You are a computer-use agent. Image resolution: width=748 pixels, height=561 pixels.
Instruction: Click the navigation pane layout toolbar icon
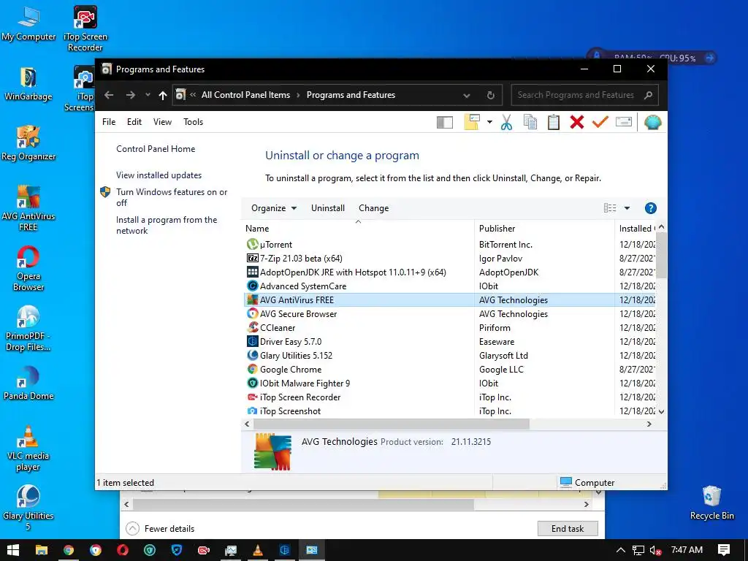[445, 123]
